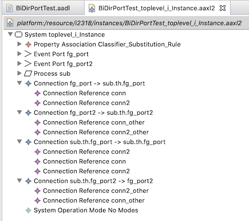The image size is (249, 221).
Task: Click the System Operation Mode teal icon
Action: point(28,210)
